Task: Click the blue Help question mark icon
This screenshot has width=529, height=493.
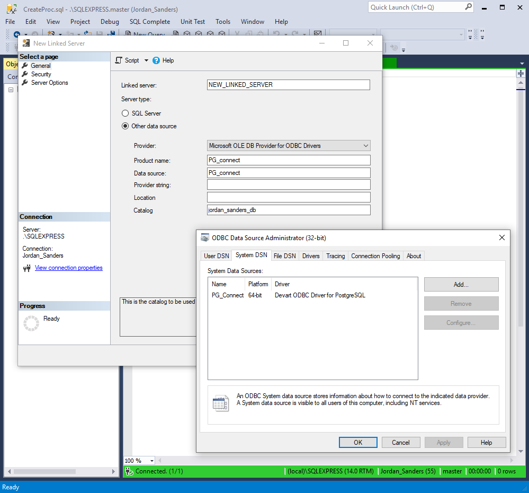Action: click(x=156, y=60)
